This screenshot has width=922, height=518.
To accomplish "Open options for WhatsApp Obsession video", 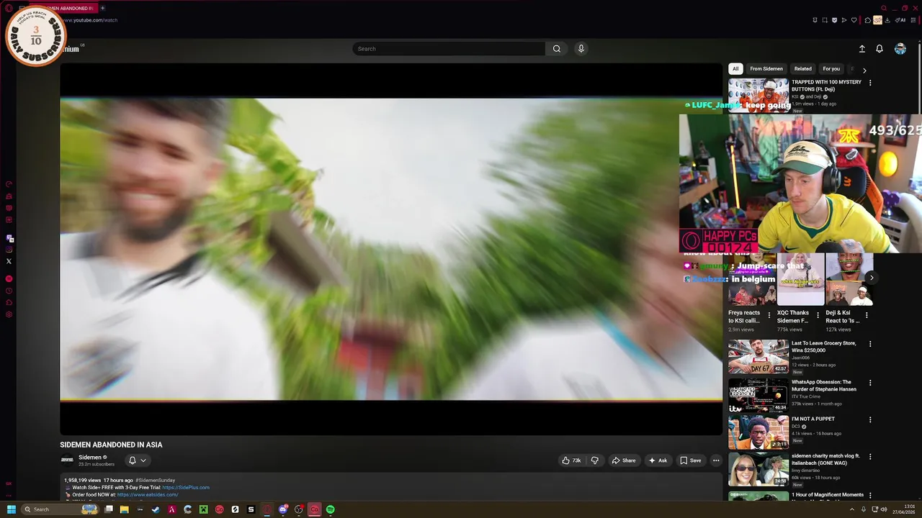I will pos(870,383).
